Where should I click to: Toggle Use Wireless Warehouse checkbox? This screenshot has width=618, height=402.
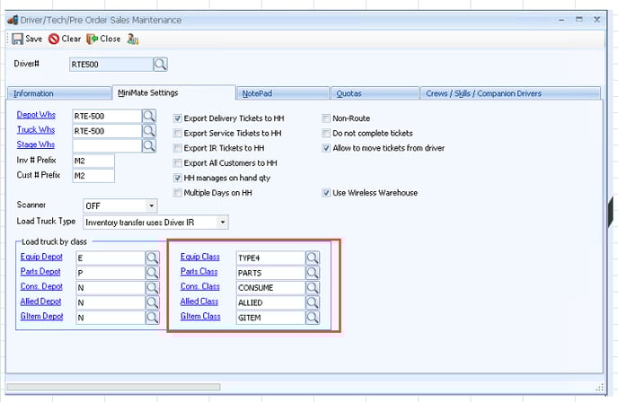pos(326,193)
